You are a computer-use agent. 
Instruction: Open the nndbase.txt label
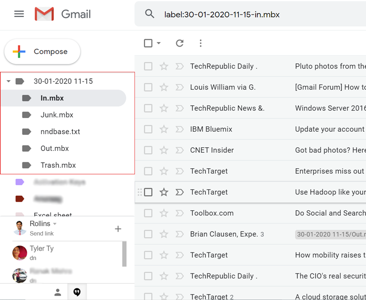tap(64, 132)
